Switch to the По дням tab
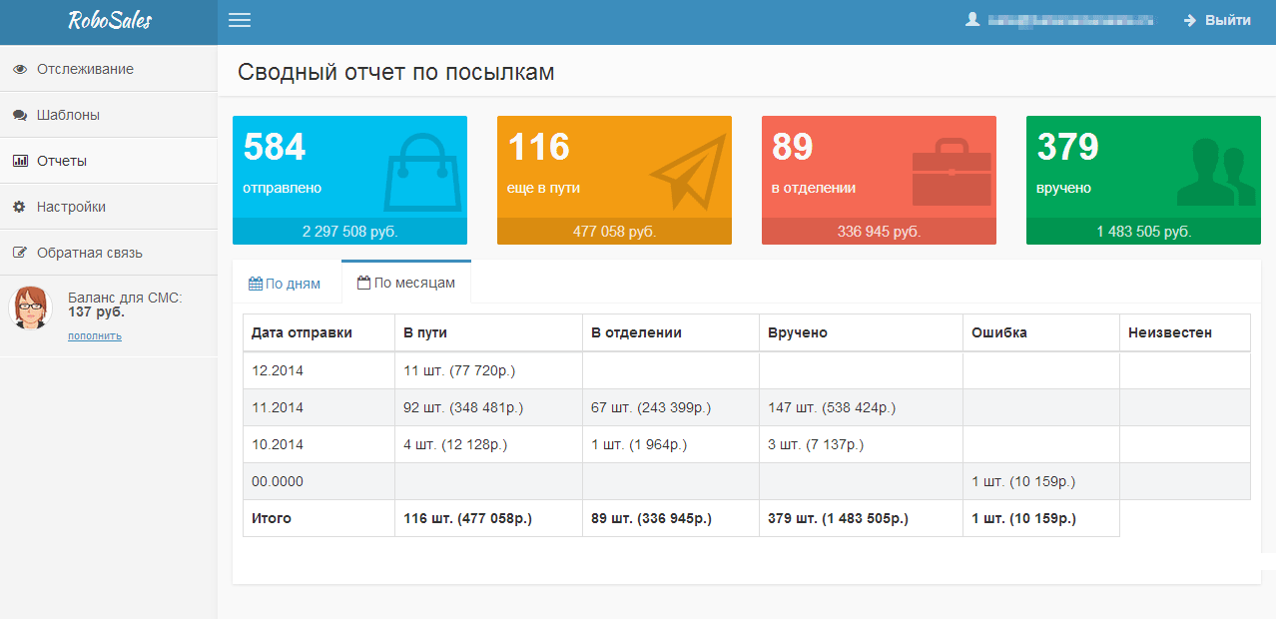Screen dimensions: 1276x619 pyautogui.click(x=285, y=284)
